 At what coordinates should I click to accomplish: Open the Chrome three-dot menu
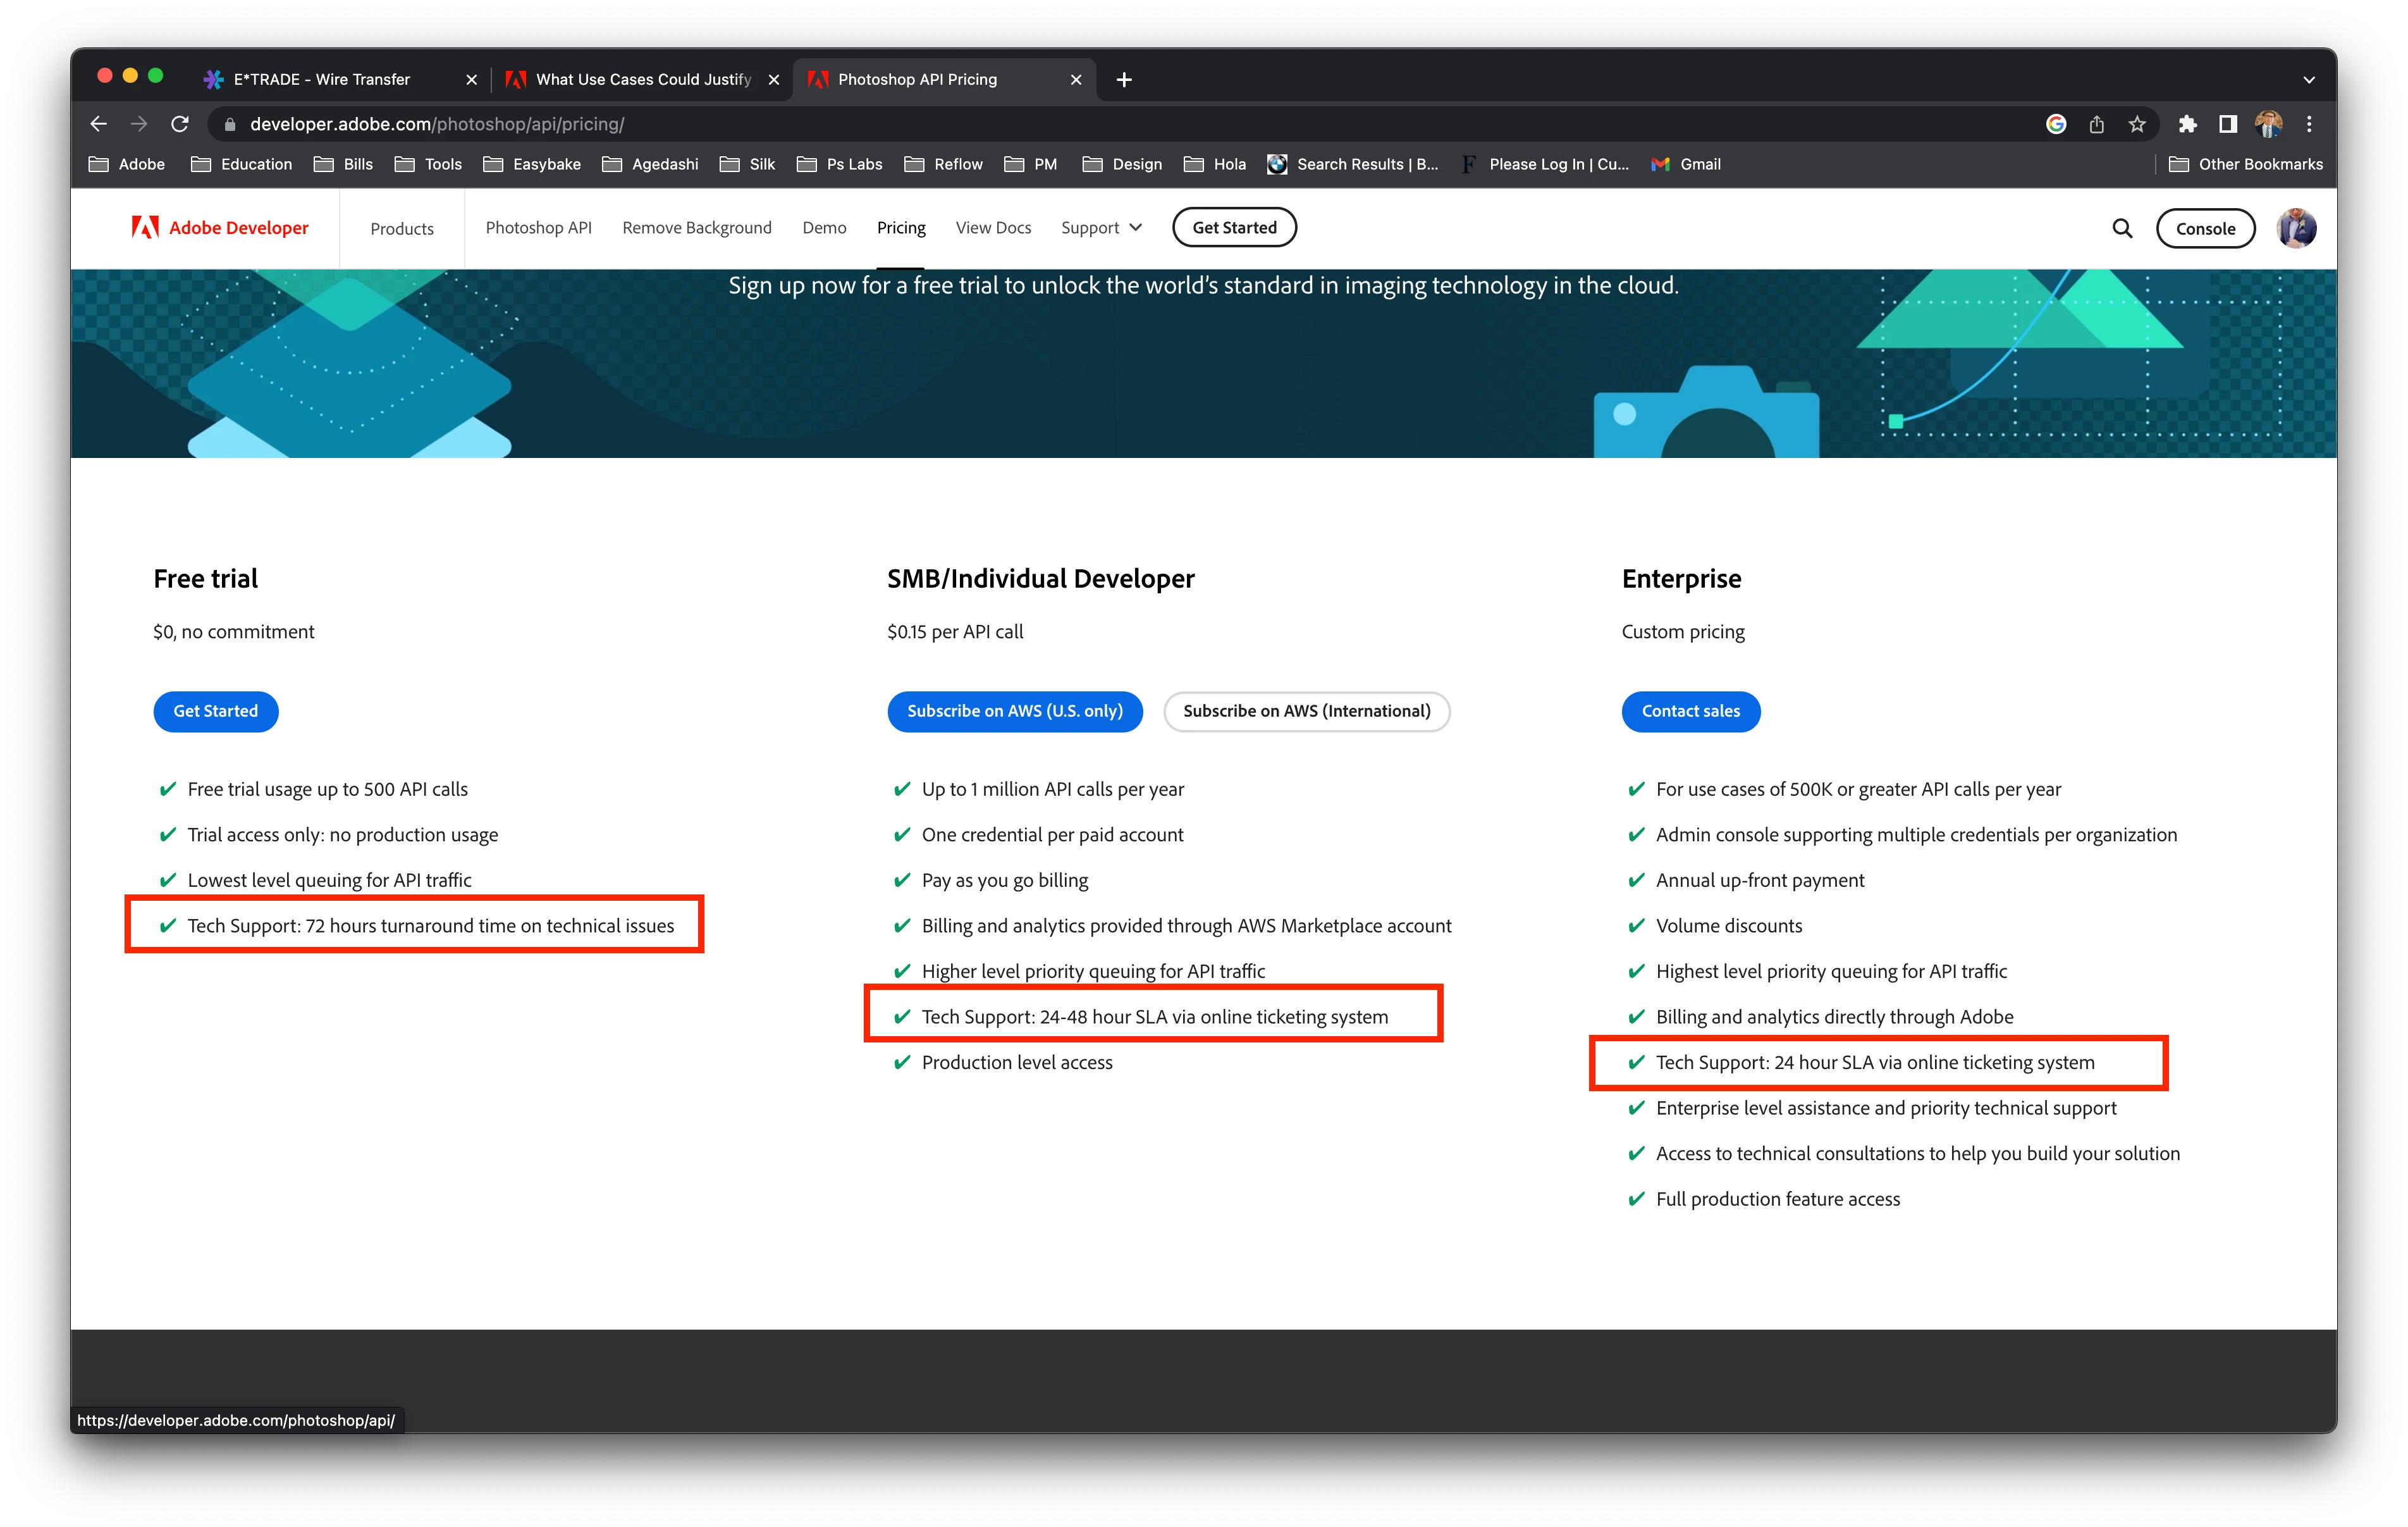point(2309,124)
